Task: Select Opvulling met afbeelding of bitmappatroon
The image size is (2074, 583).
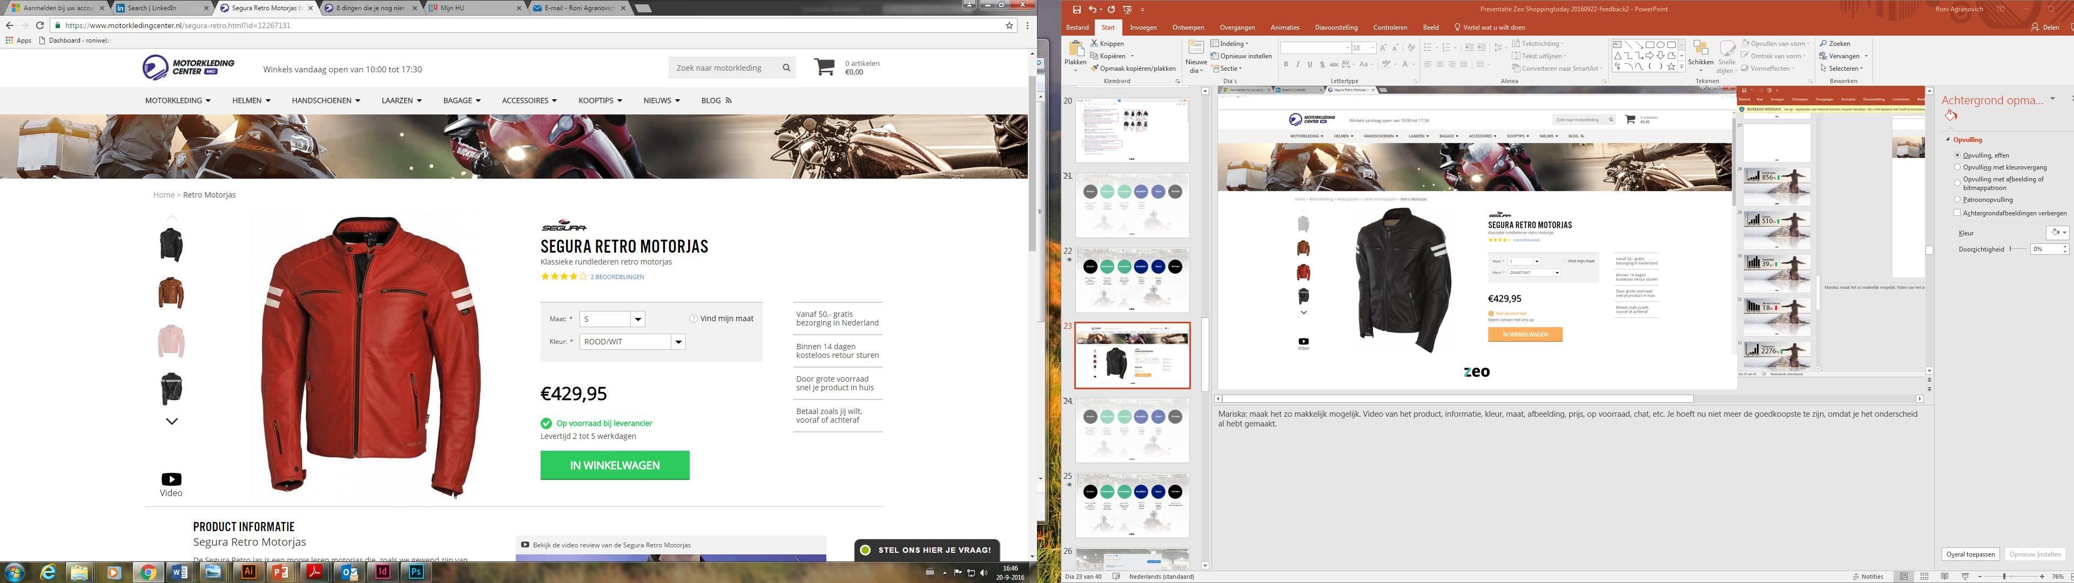Action: (x=1957, y=183)
